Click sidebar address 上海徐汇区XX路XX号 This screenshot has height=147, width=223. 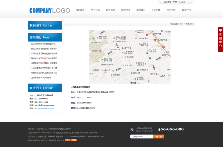coord(44,95)
